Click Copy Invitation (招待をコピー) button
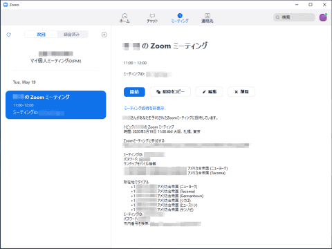Viewport: 332px width, 249px height. [170, 92]
